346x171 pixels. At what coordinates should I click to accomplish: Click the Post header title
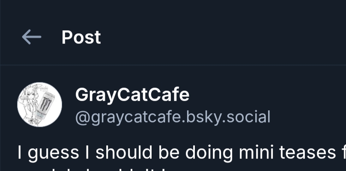pos(81,38)
